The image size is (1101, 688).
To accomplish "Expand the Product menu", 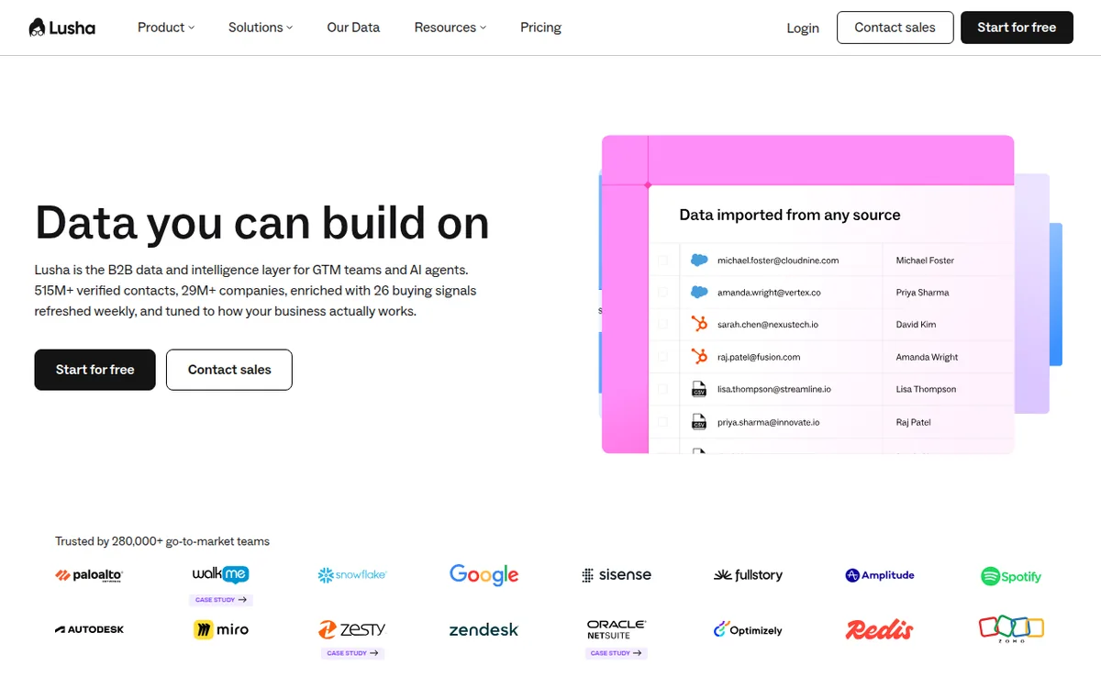I will tap(166, 28).
